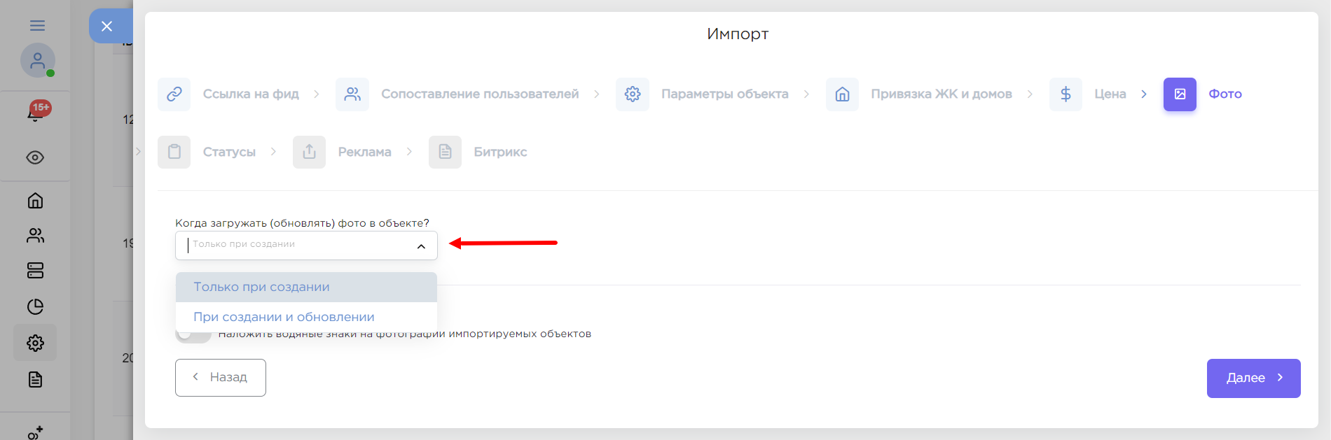
Task: Click the upload icon for Реклама step
Action: pos(309,152)
